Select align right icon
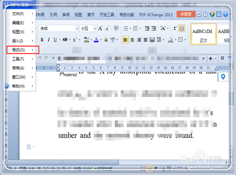 [x=139, y=40]
